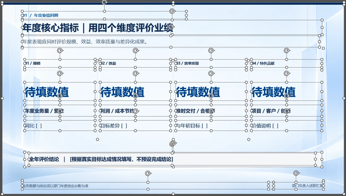Click rotation handle above the "04 / 特色贡献" label

coord(287,51)
